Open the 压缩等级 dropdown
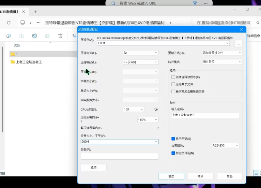This screenshot has width=261, height=188. (141, 62)
